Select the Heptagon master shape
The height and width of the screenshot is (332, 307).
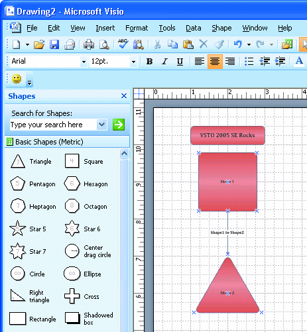click(33, 206)
